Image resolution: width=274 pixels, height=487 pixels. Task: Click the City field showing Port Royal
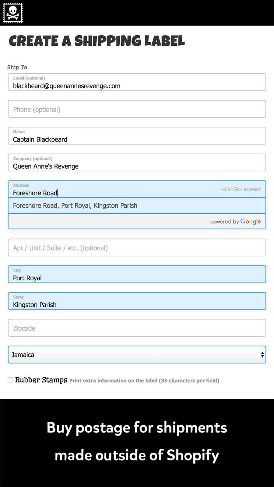tap(137, 275)
